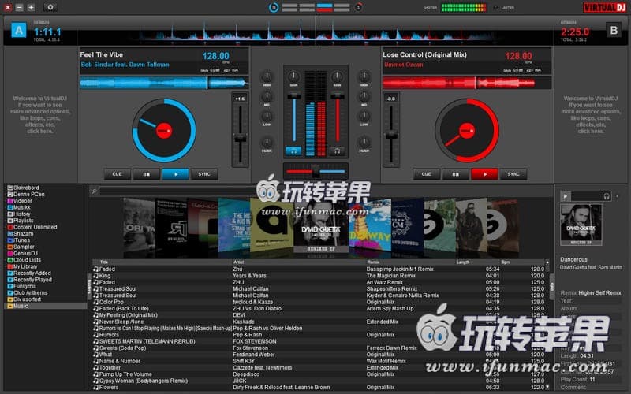
Task: Click right deck HIGH EQ knob
Action: (364, 76)
